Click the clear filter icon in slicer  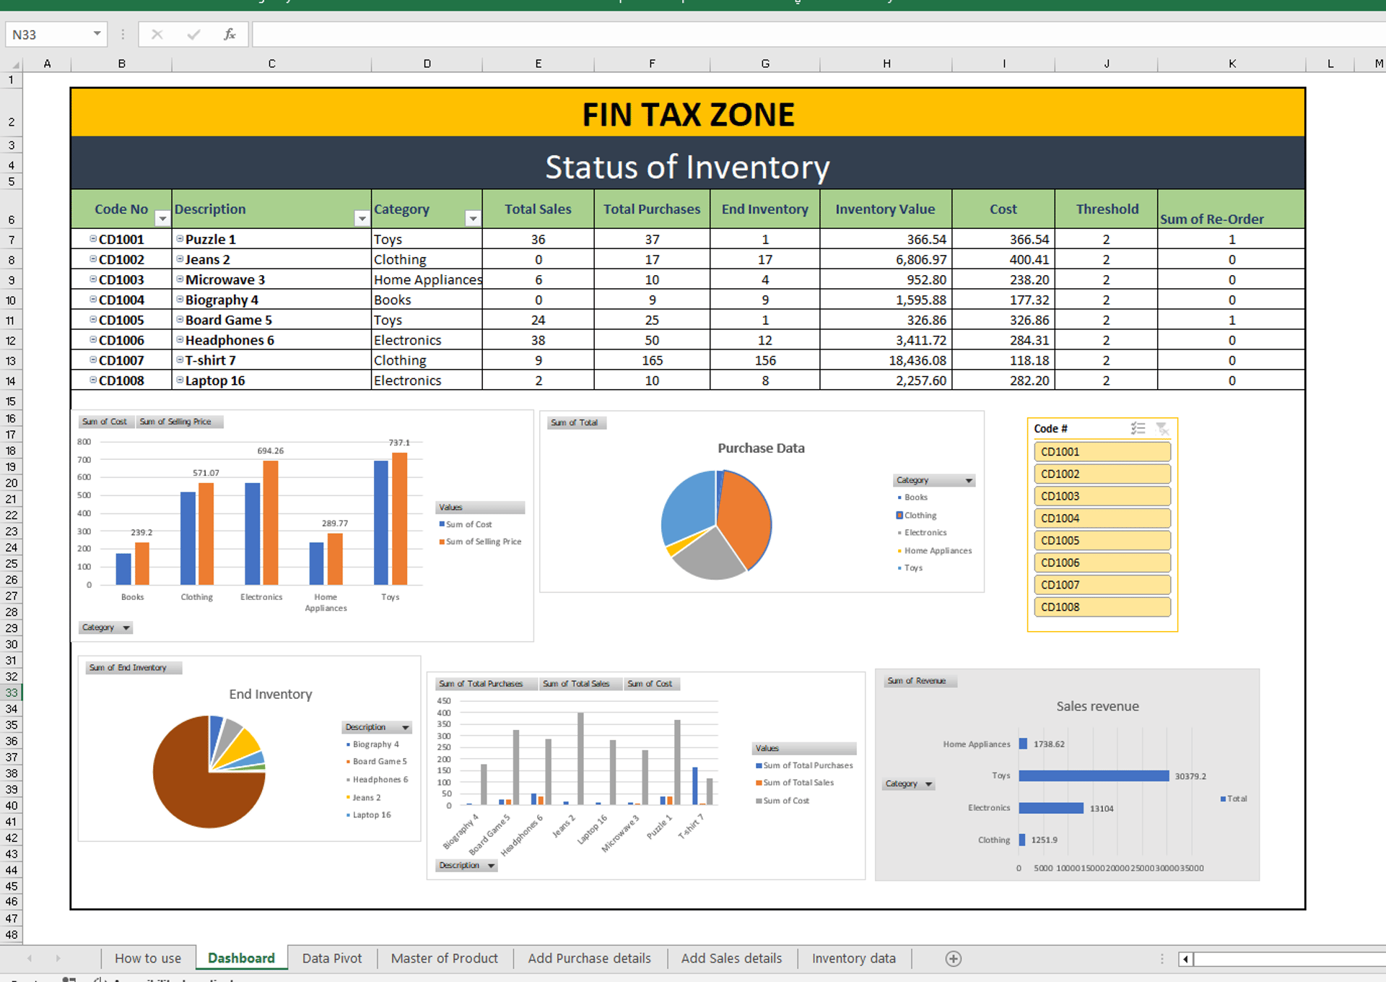1162,428
